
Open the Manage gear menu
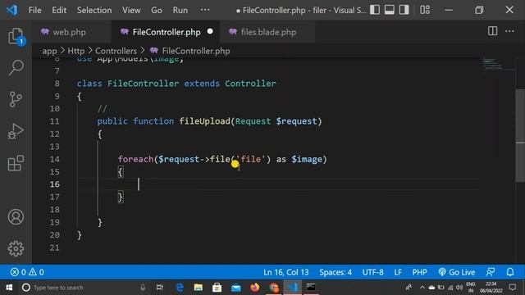pyautogui.click(x=16, y=248)
